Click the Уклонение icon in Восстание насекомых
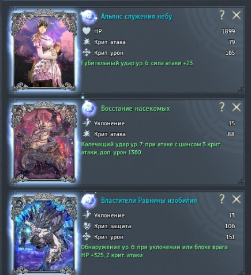Viewport: 251px width, 275px height. (x=87, y=123)
